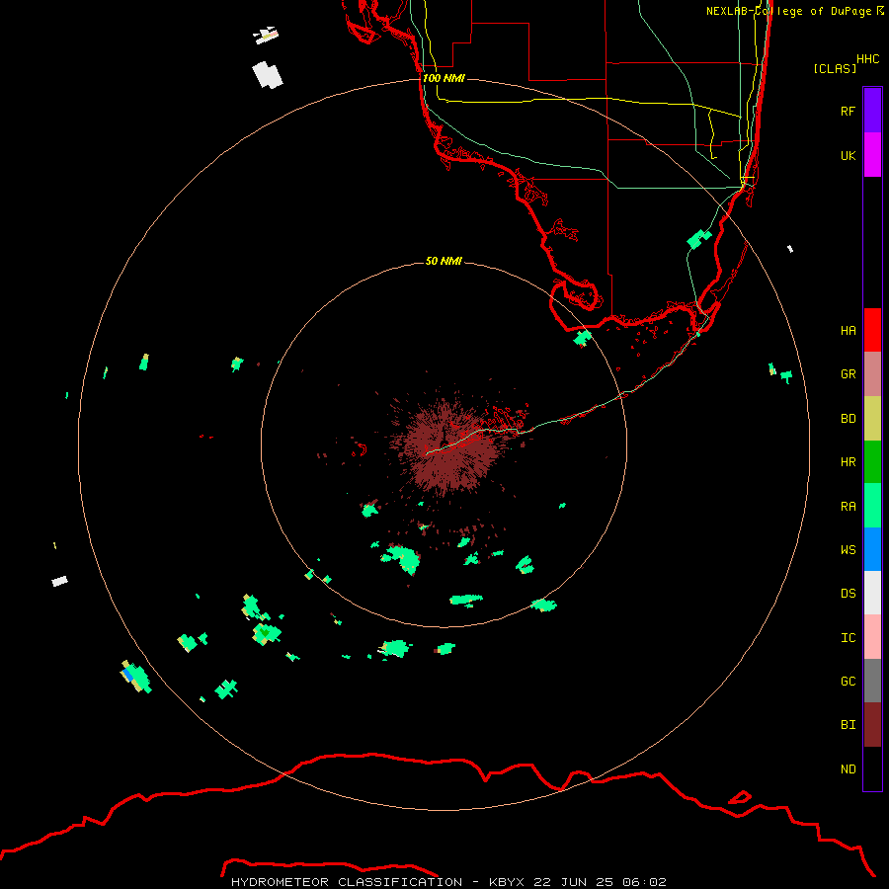Click the red HA legend swatch
Screen dimensions: 889x889
click(x=872, y=330)
